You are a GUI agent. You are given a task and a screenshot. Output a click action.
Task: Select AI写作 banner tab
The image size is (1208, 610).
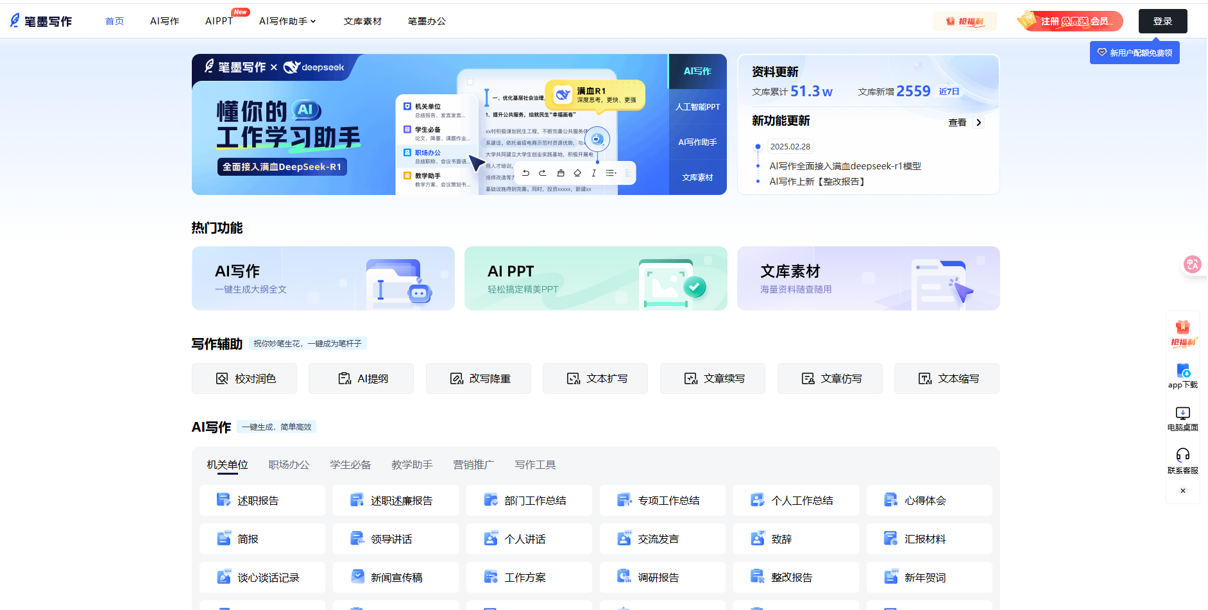pos(697,71)
